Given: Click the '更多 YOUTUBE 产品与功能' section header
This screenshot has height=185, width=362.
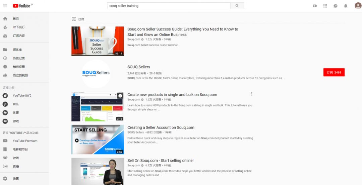Looking at the screenshot, I should 20,133.
